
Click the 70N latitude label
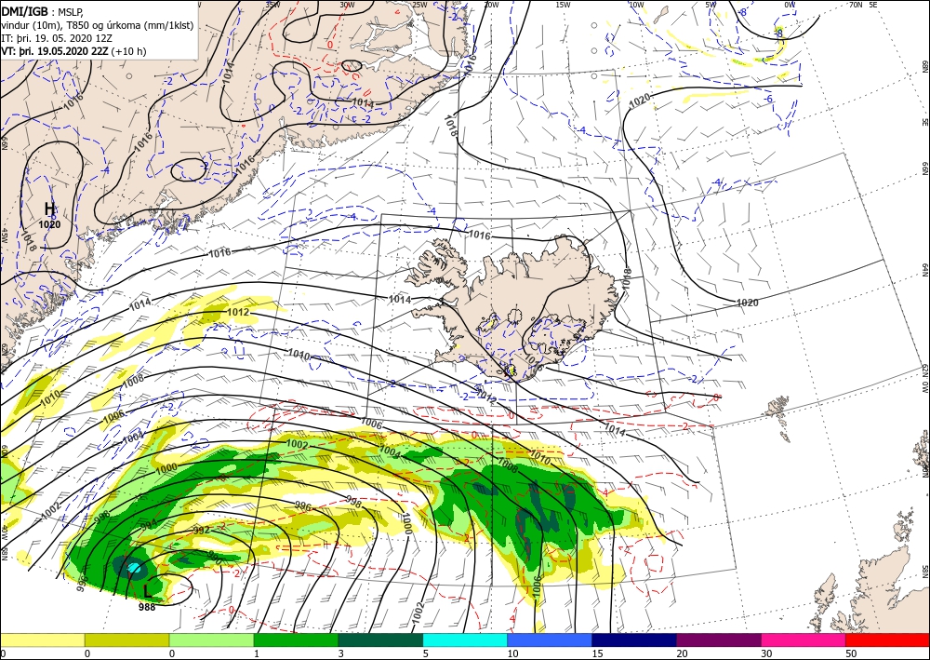856,4
